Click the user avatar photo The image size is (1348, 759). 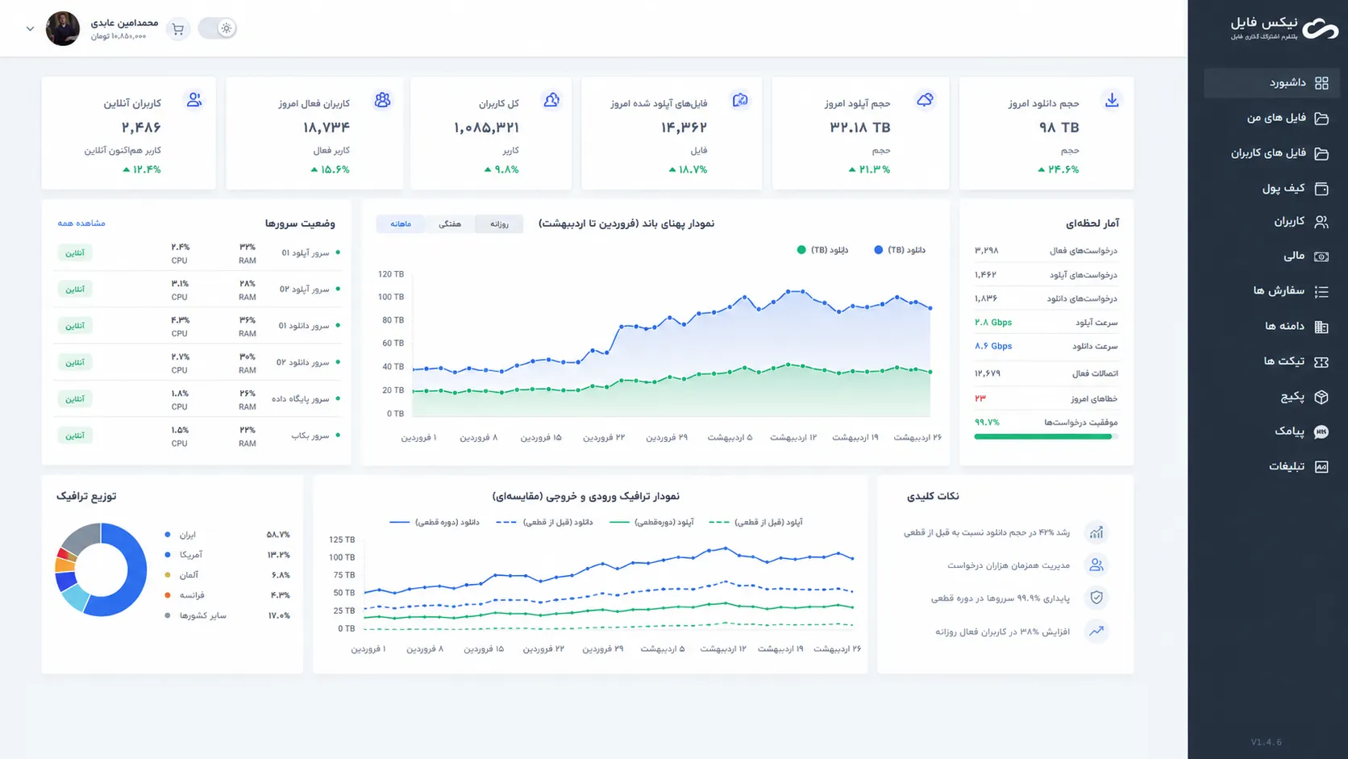pyautogui.click(x=63, y=29)
